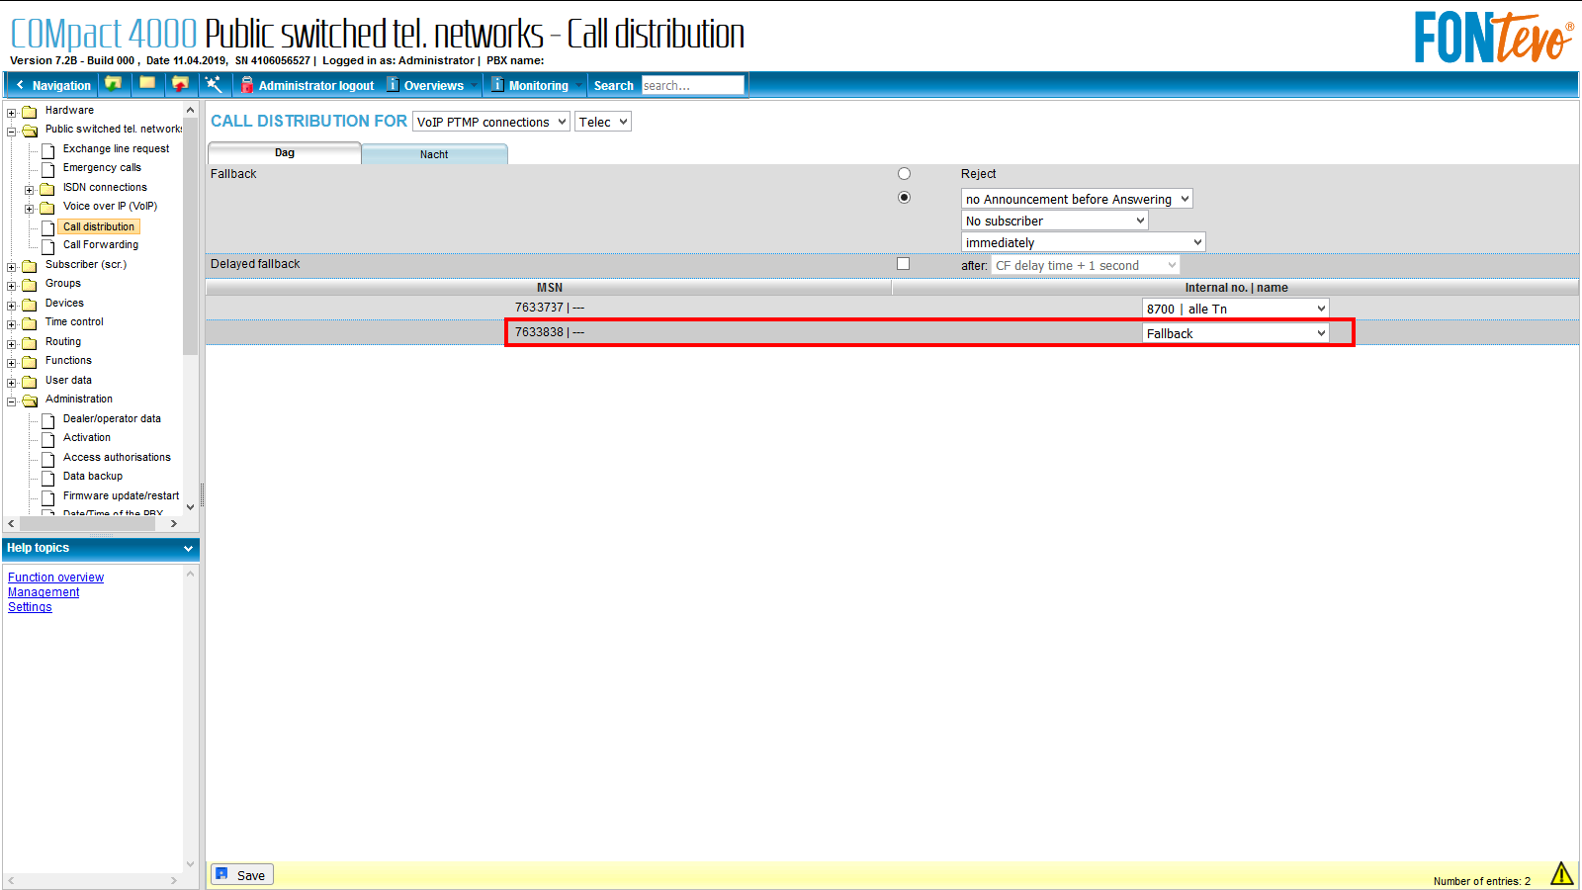Viewport: 1582px width, 890px height.
Task: Expand the Hardware tree node
Action: pos(12,113)
